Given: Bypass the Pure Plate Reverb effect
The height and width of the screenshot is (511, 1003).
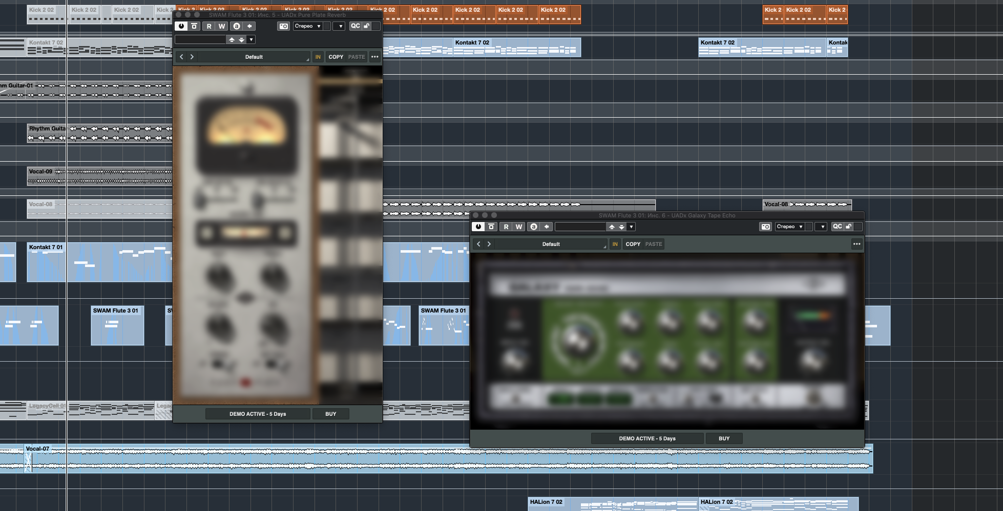Looking at the screenshot, I should (x=194, y=26).
